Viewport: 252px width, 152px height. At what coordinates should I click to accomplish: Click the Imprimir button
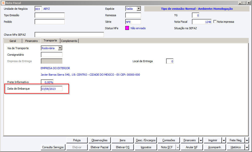tap(213, 140)
